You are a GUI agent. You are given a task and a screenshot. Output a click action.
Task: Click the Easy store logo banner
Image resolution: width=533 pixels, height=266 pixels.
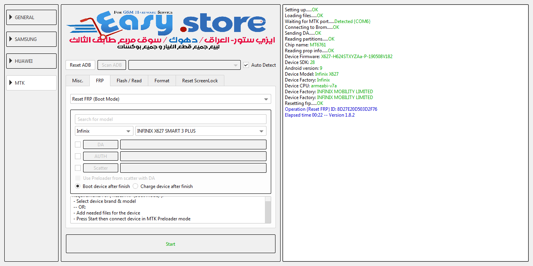pyautogui.click(x=171, y=30)
